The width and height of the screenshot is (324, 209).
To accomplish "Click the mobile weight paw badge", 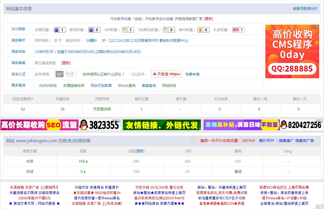I will [x=94, y=30].
